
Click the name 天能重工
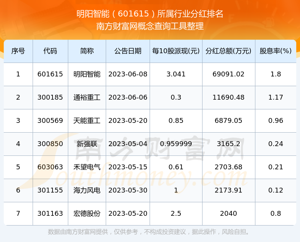[87, 121]
